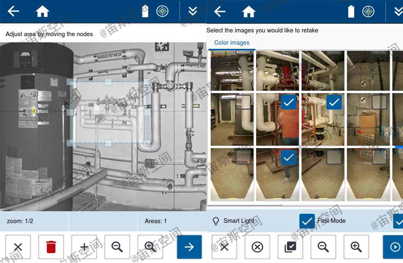Check battery icon on left screen
This screenshot has width=403, height=263.
point(145,11)
